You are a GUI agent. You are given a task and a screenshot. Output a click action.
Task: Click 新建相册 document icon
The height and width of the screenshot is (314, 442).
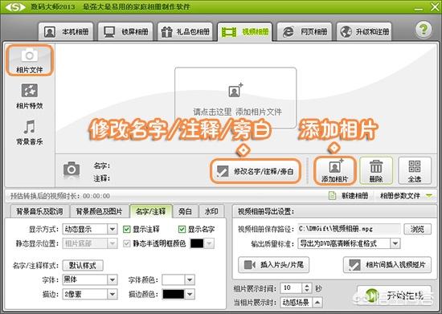[333, 195]
